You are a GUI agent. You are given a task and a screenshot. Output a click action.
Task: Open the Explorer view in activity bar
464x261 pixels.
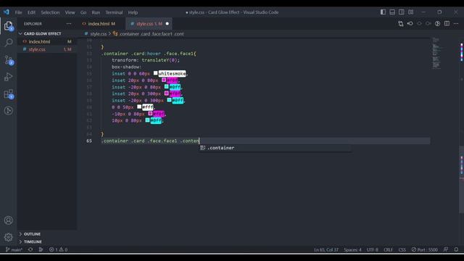click(x=8, y=26)
